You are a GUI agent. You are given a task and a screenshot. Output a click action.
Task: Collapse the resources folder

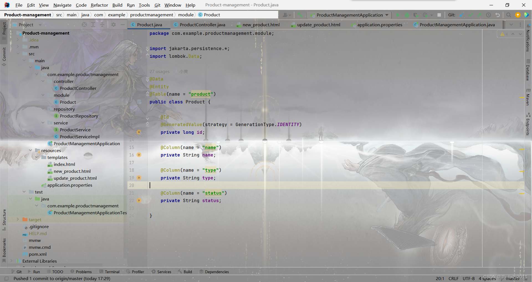tap(30, 150)
